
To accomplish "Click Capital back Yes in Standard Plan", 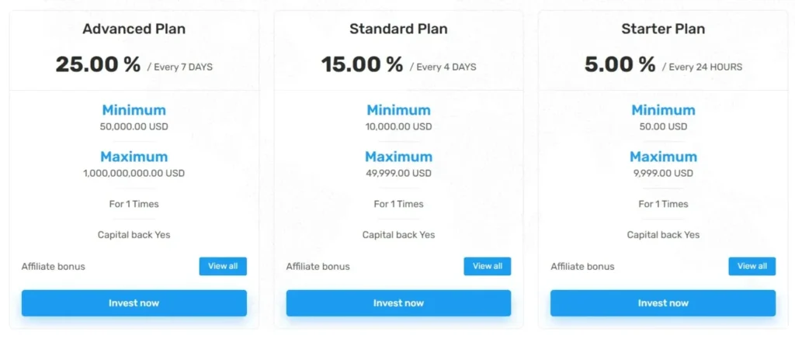I will tap(398, 235).
